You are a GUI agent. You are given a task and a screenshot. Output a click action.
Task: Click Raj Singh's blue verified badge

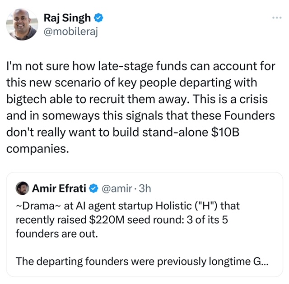click(99, 18)
